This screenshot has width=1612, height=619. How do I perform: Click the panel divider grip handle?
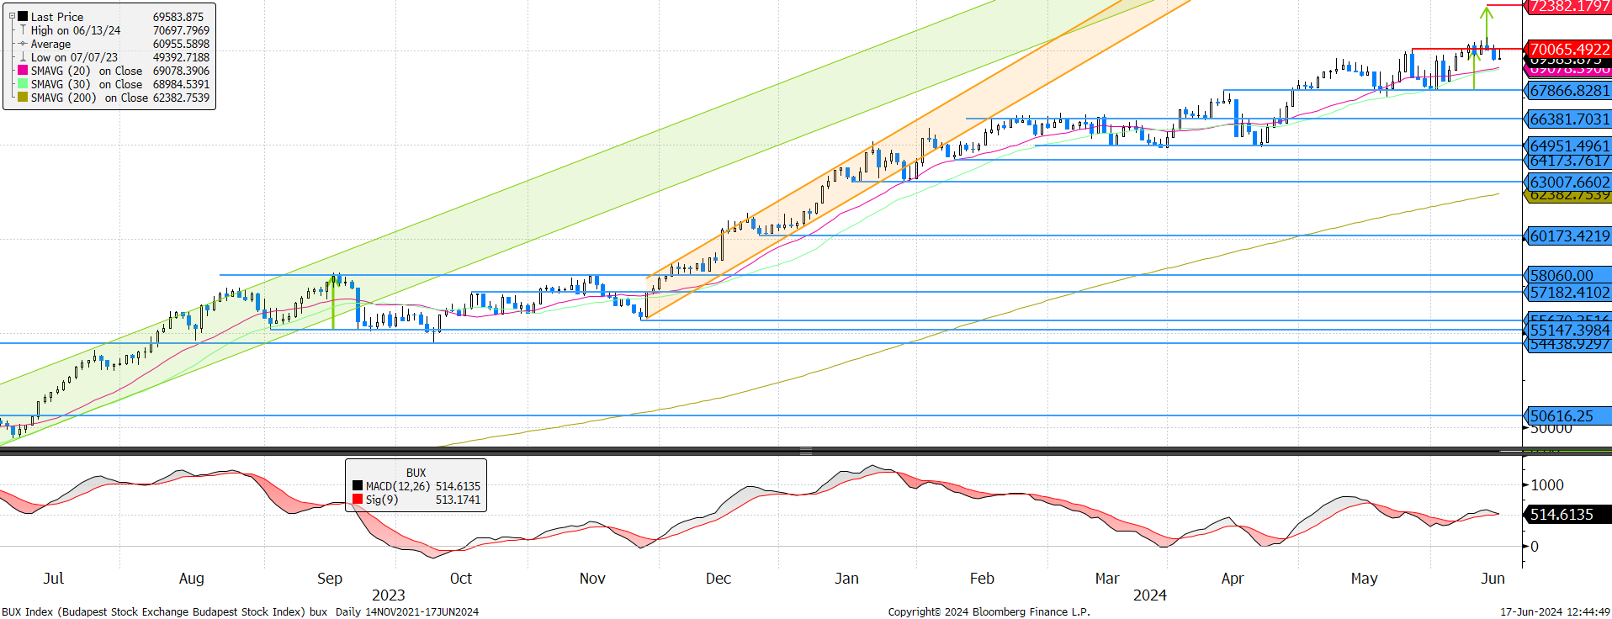805,452
